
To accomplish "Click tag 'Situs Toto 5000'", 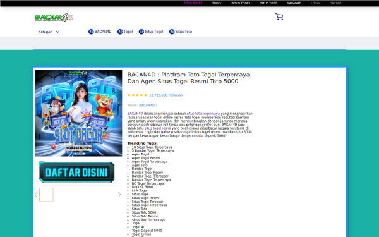I will coord(144,212).
